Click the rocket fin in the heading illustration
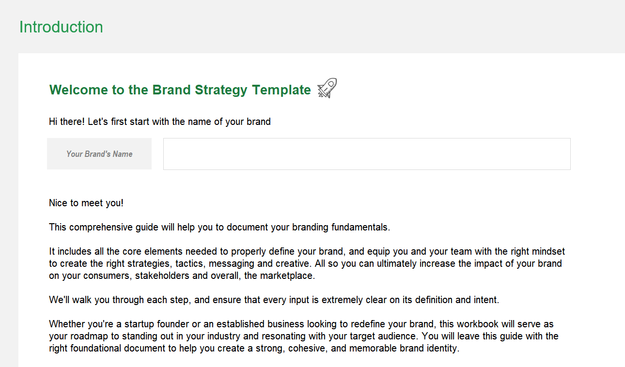Image resolution: width=625 pixels, height=367 pixels. pos(320,86)
